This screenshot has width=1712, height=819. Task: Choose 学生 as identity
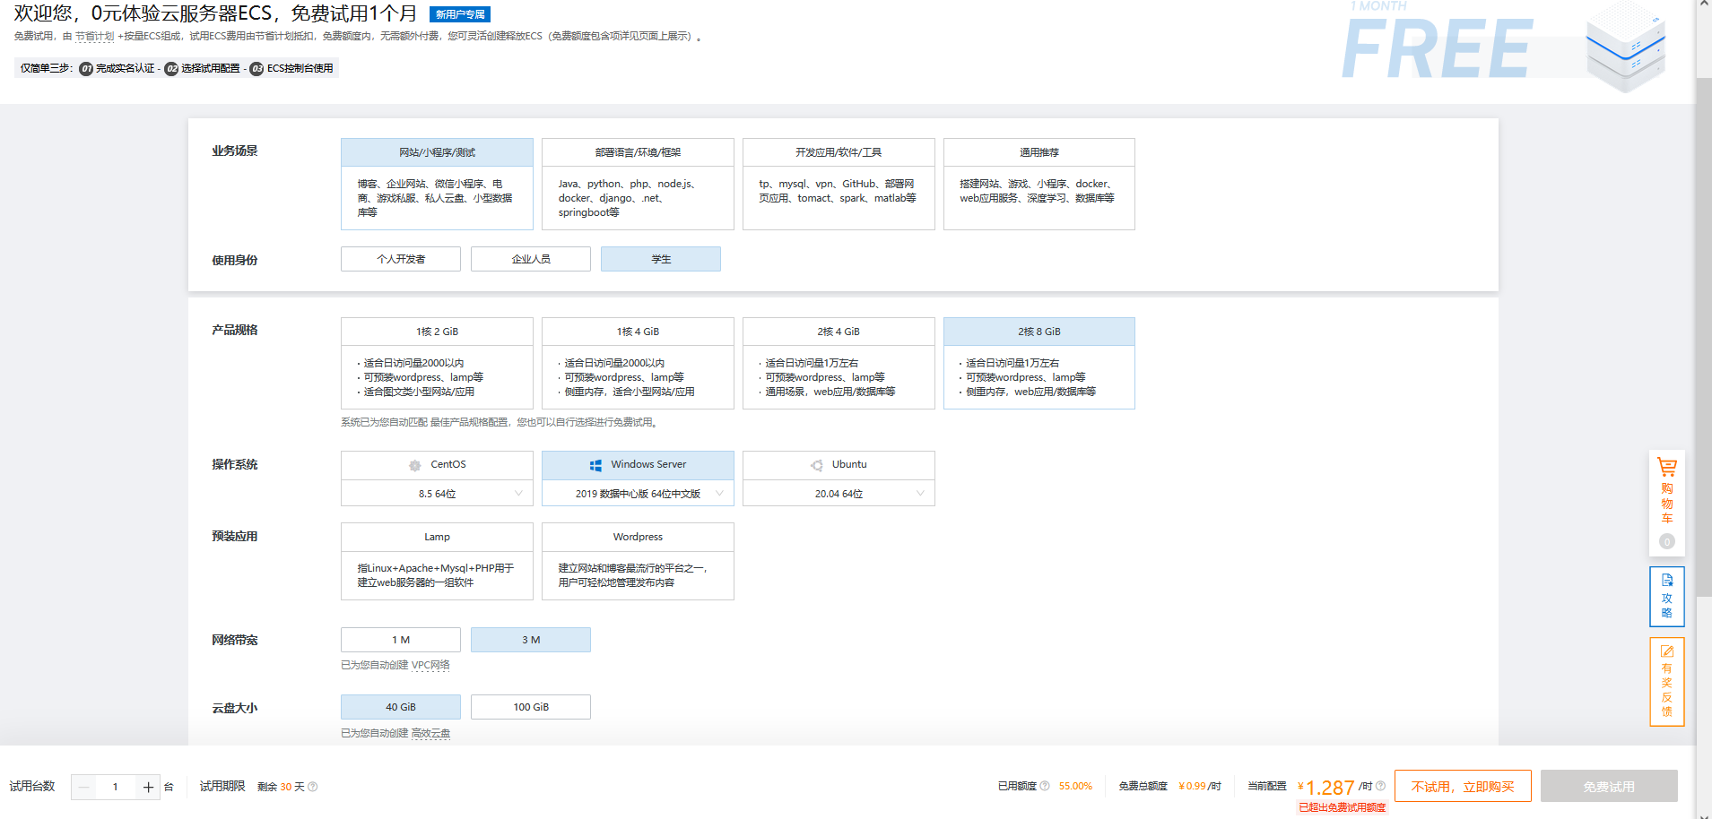(661, 259)
